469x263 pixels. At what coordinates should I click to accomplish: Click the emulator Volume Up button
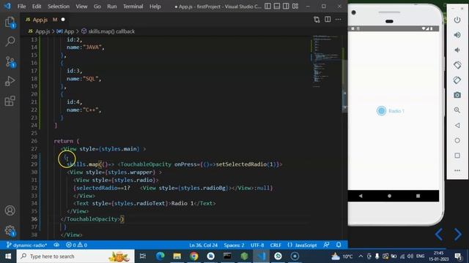coord(457,35)
